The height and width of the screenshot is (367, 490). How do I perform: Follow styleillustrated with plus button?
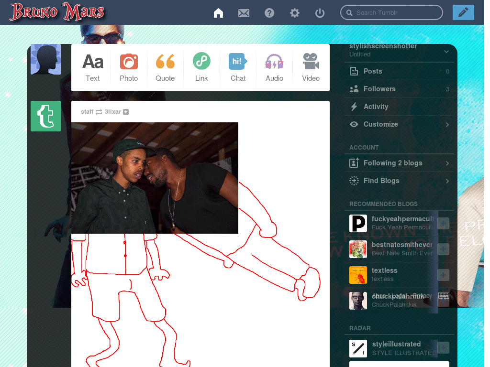click(444, 348)
